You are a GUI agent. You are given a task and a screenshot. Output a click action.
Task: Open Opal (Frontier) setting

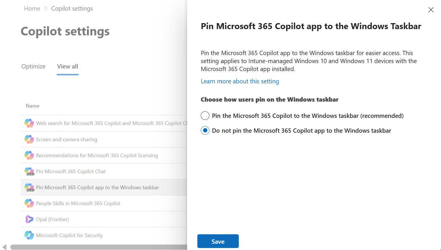[52, 219]
